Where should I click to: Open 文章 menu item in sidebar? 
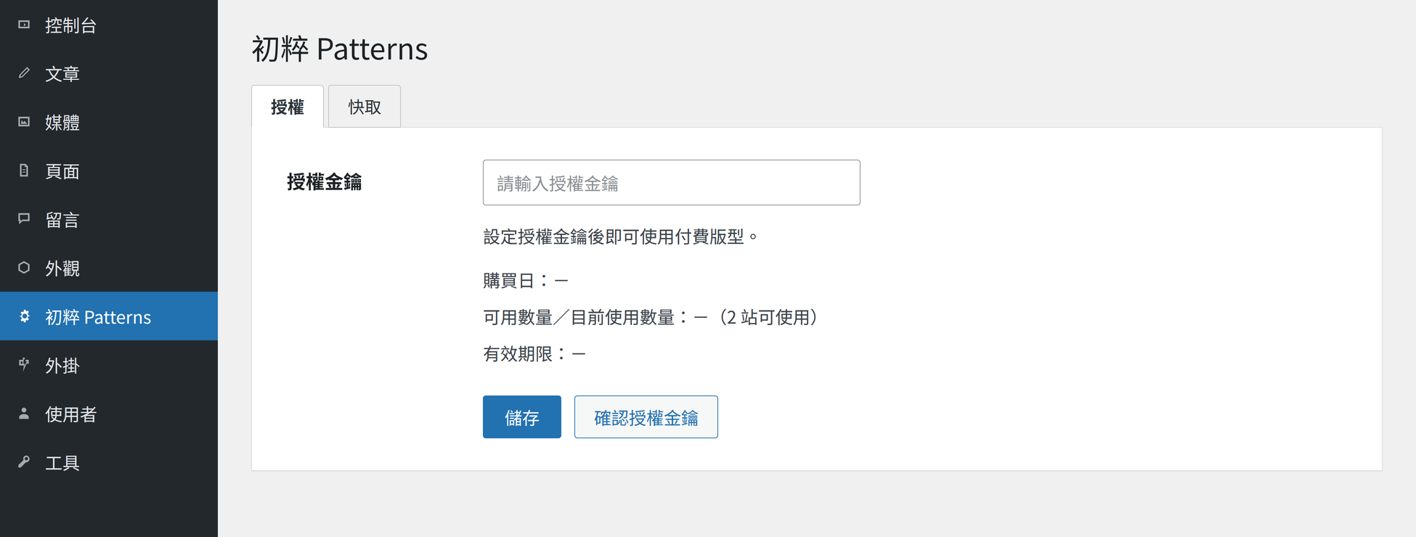click(x=109, y=73)
